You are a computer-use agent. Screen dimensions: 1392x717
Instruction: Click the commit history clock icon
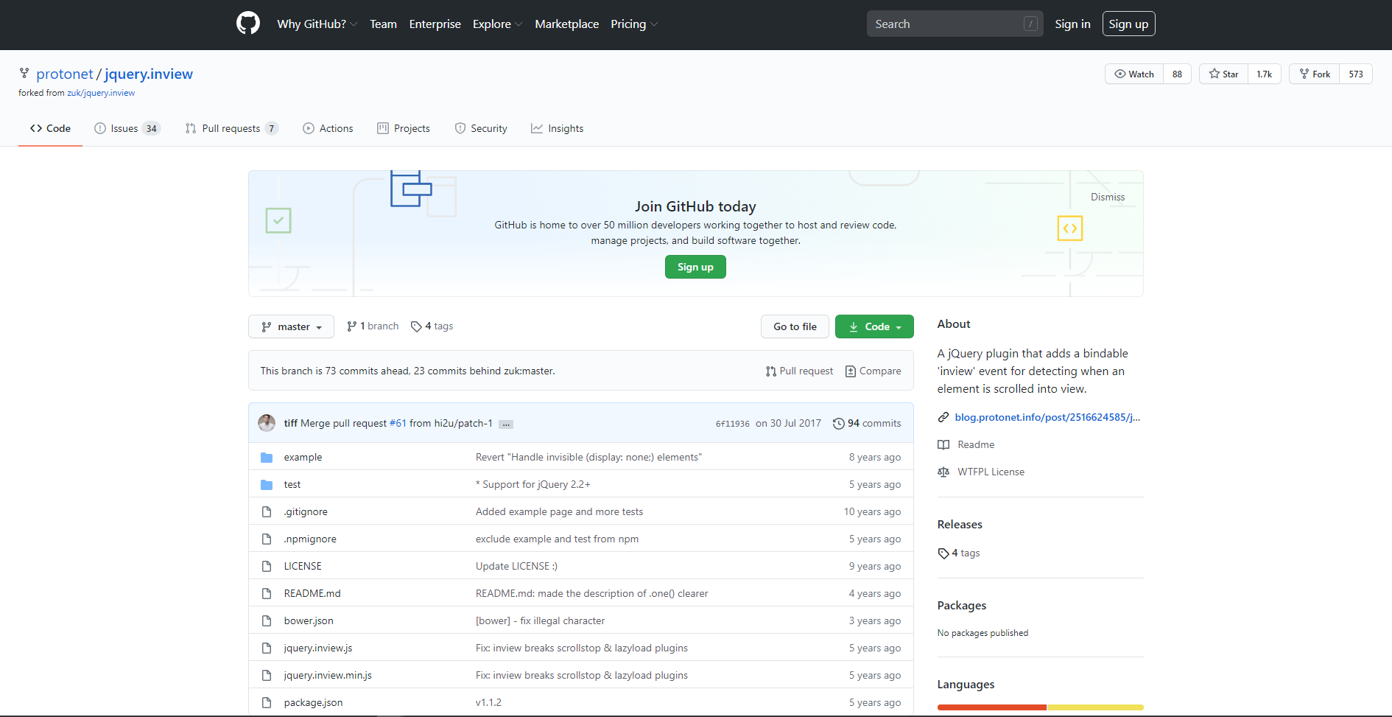(x=838, y=424)
